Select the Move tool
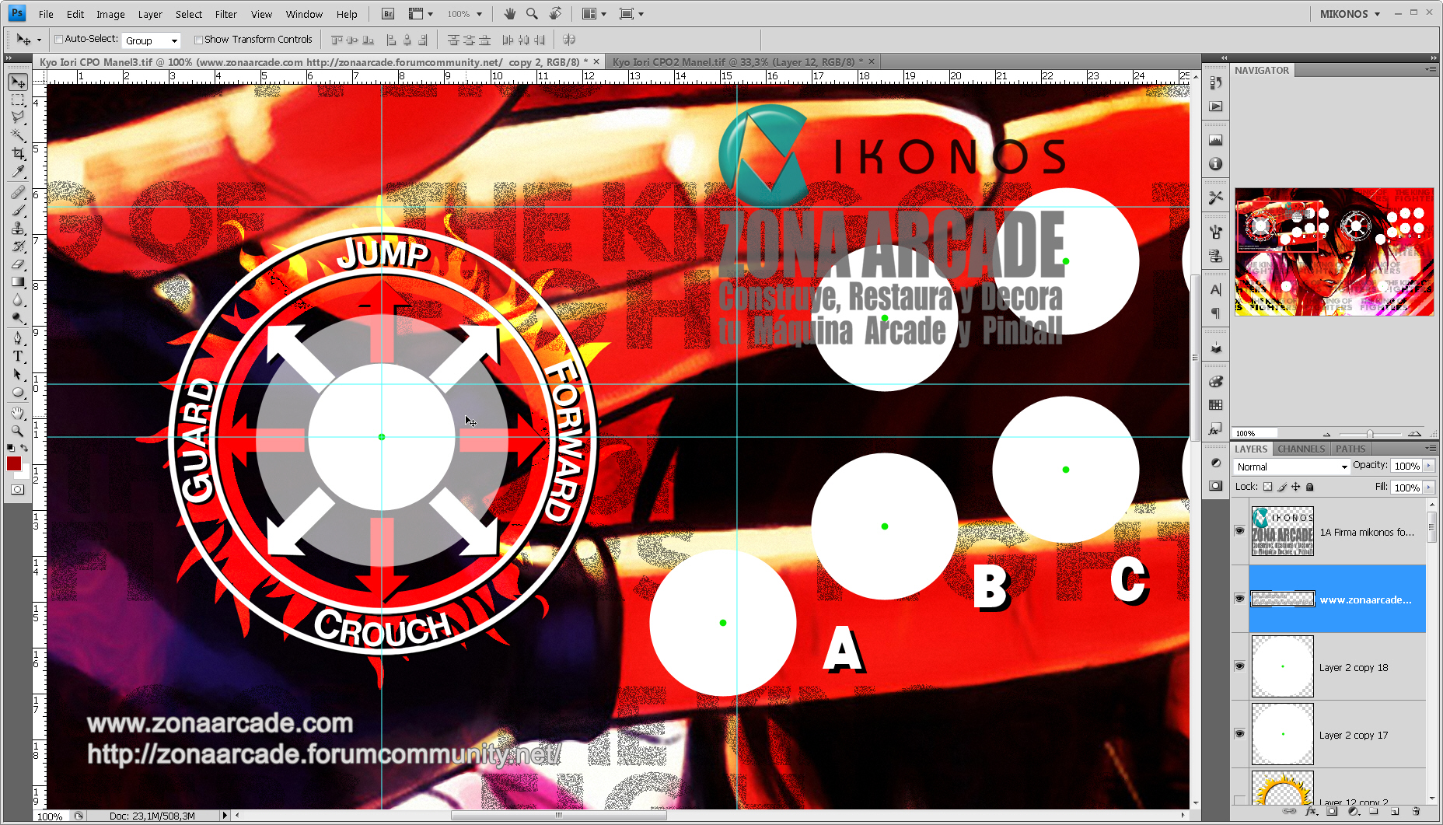 pyautogui.click(x=18, y=82)
